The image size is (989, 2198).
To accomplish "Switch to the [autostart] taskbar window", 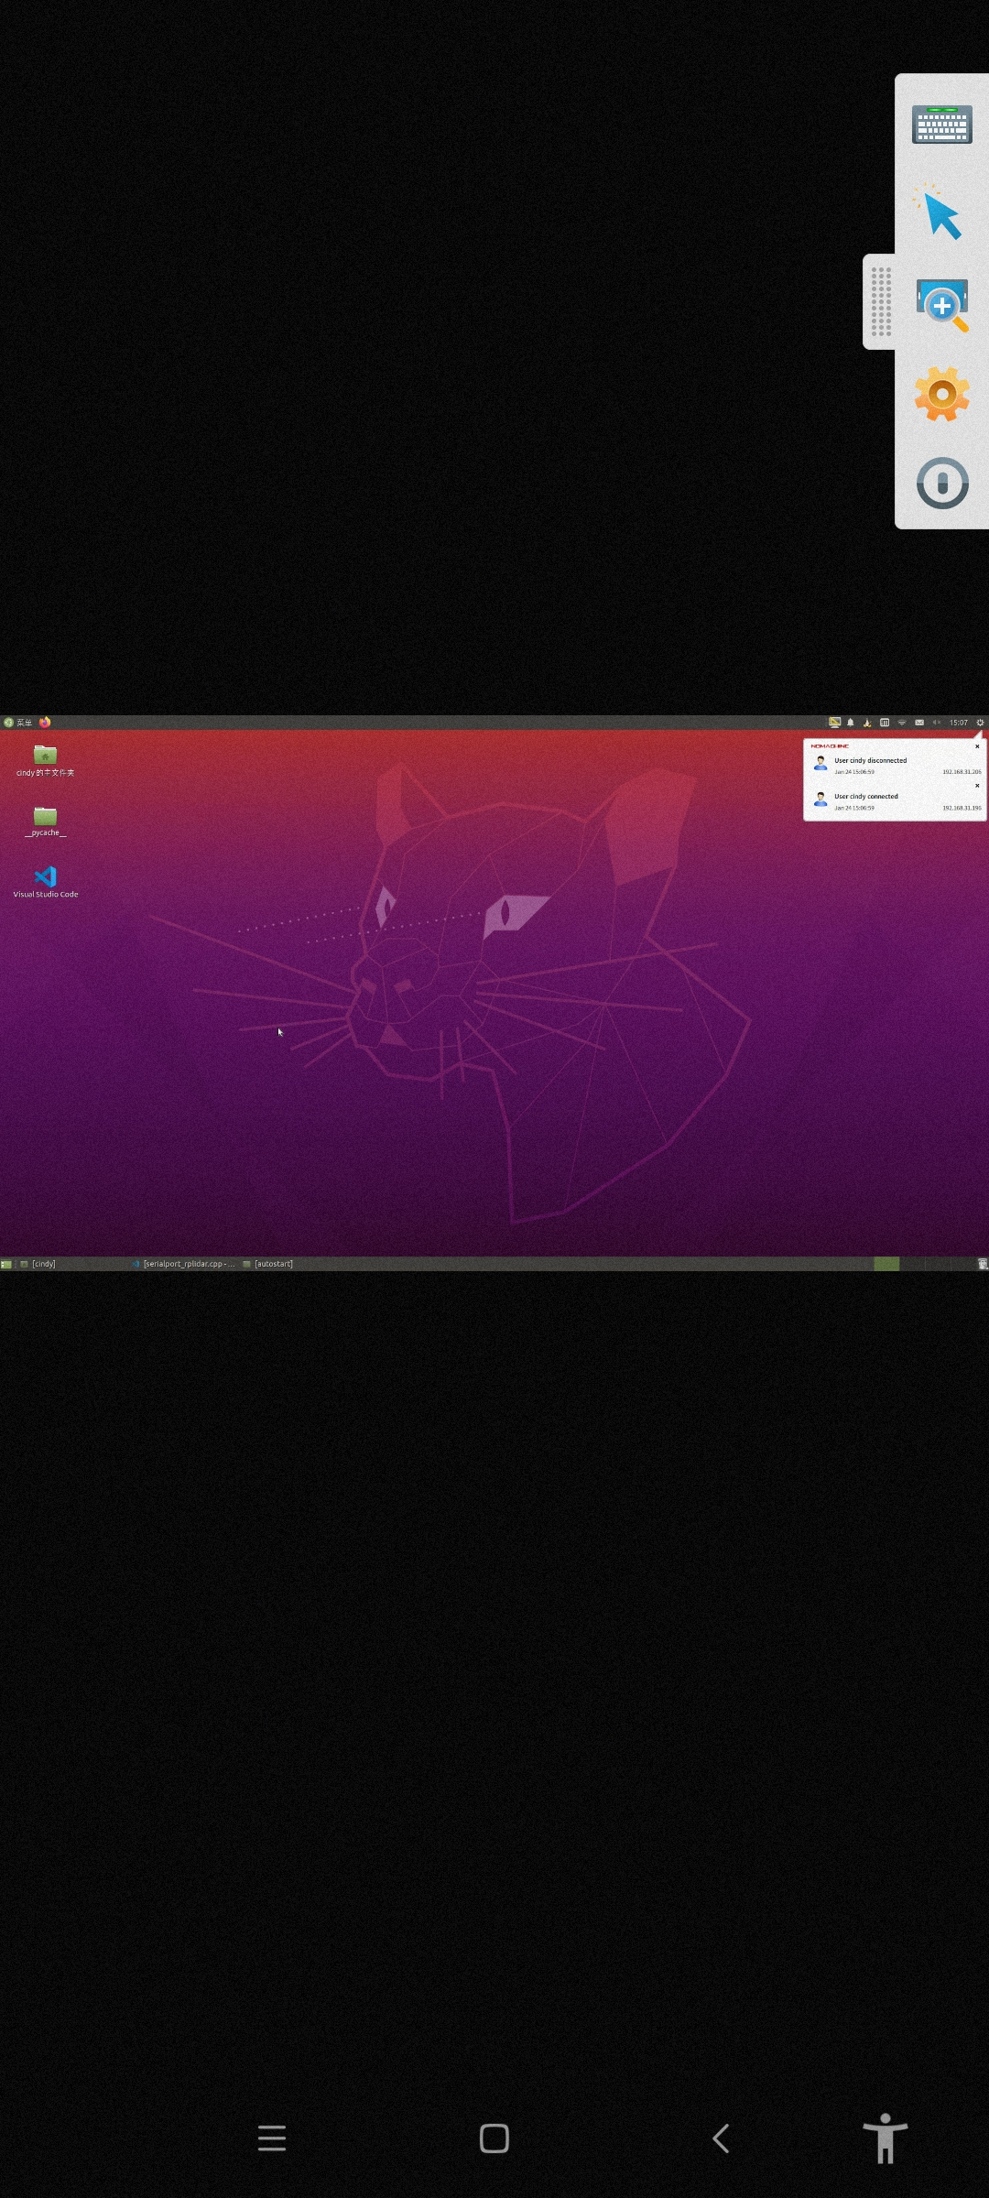I will click(x=267, y=1264).
